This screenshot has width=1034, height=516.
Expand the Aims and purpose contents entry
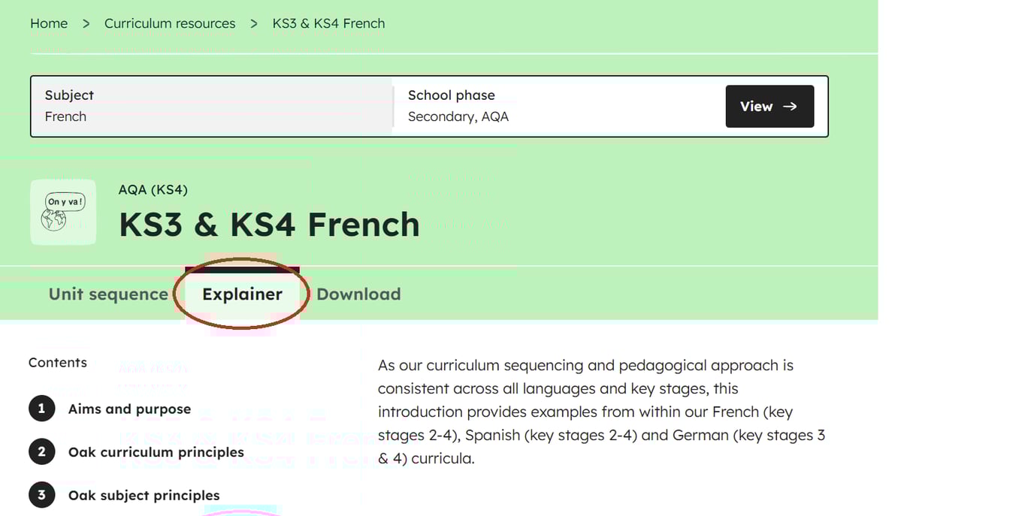coord(128,409)
